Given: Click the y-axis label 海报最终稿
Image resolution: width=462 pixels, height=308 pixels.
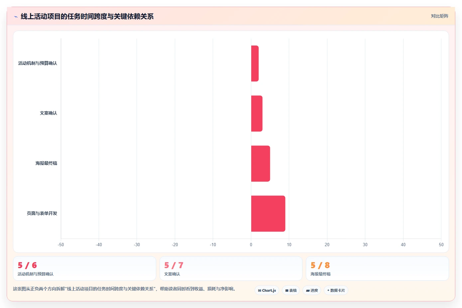Looking at the screenshot, I should tap(47, 163).
